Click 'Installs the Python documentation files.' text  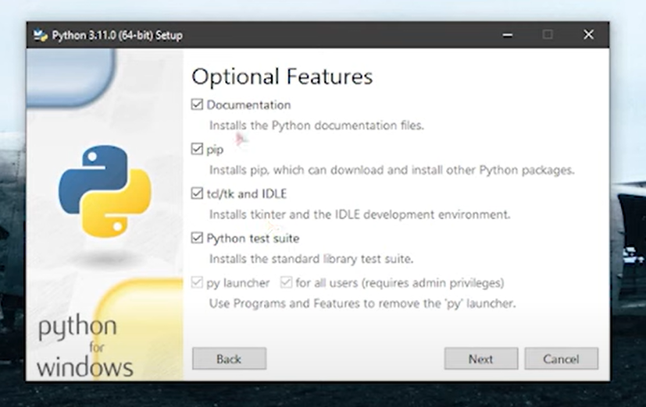[316, 125]
